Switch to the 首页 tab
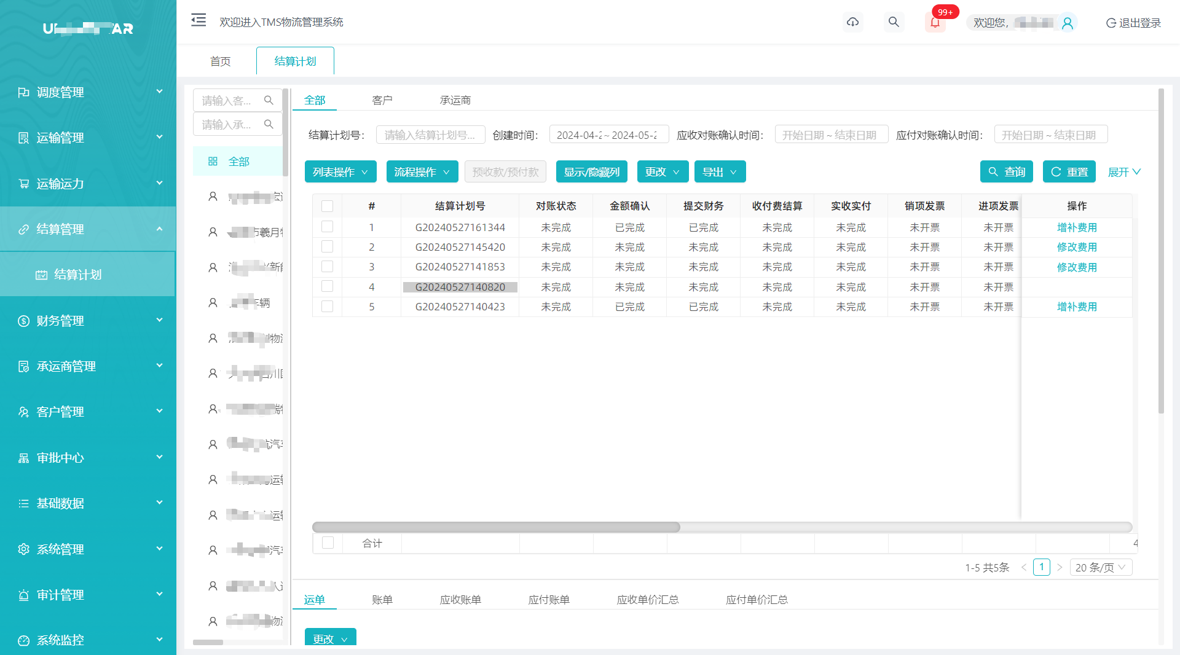 click(x=220, y=61)
